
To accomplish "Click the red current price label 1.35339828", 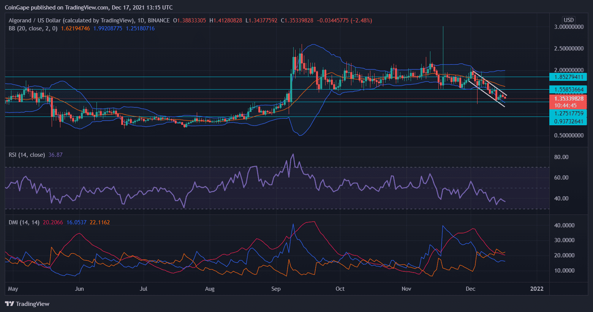I will [x=568, y=99].
